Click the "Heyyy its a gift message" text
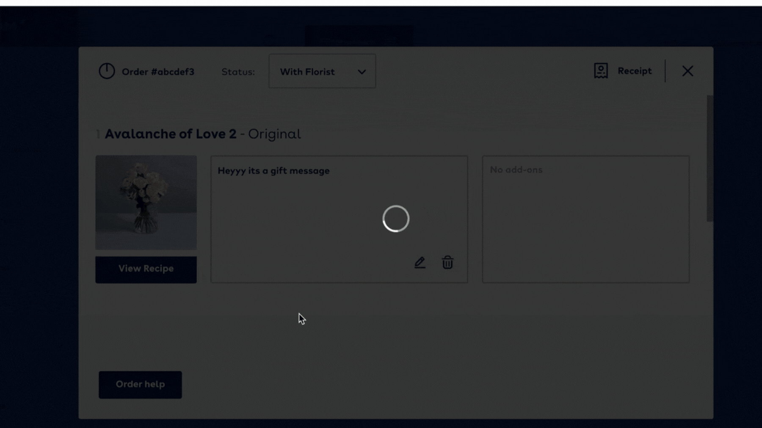The width and height of the screenshot is (762, 428). [x=273, y=171]
